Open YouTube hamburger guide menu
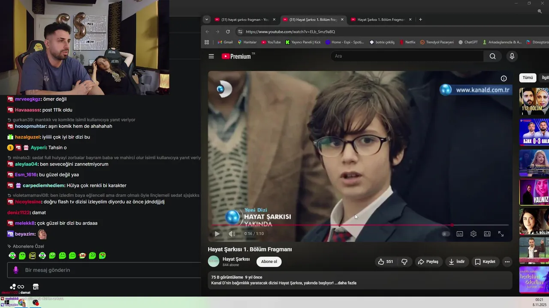Viewport: 549px width, 308px height. 211,56
